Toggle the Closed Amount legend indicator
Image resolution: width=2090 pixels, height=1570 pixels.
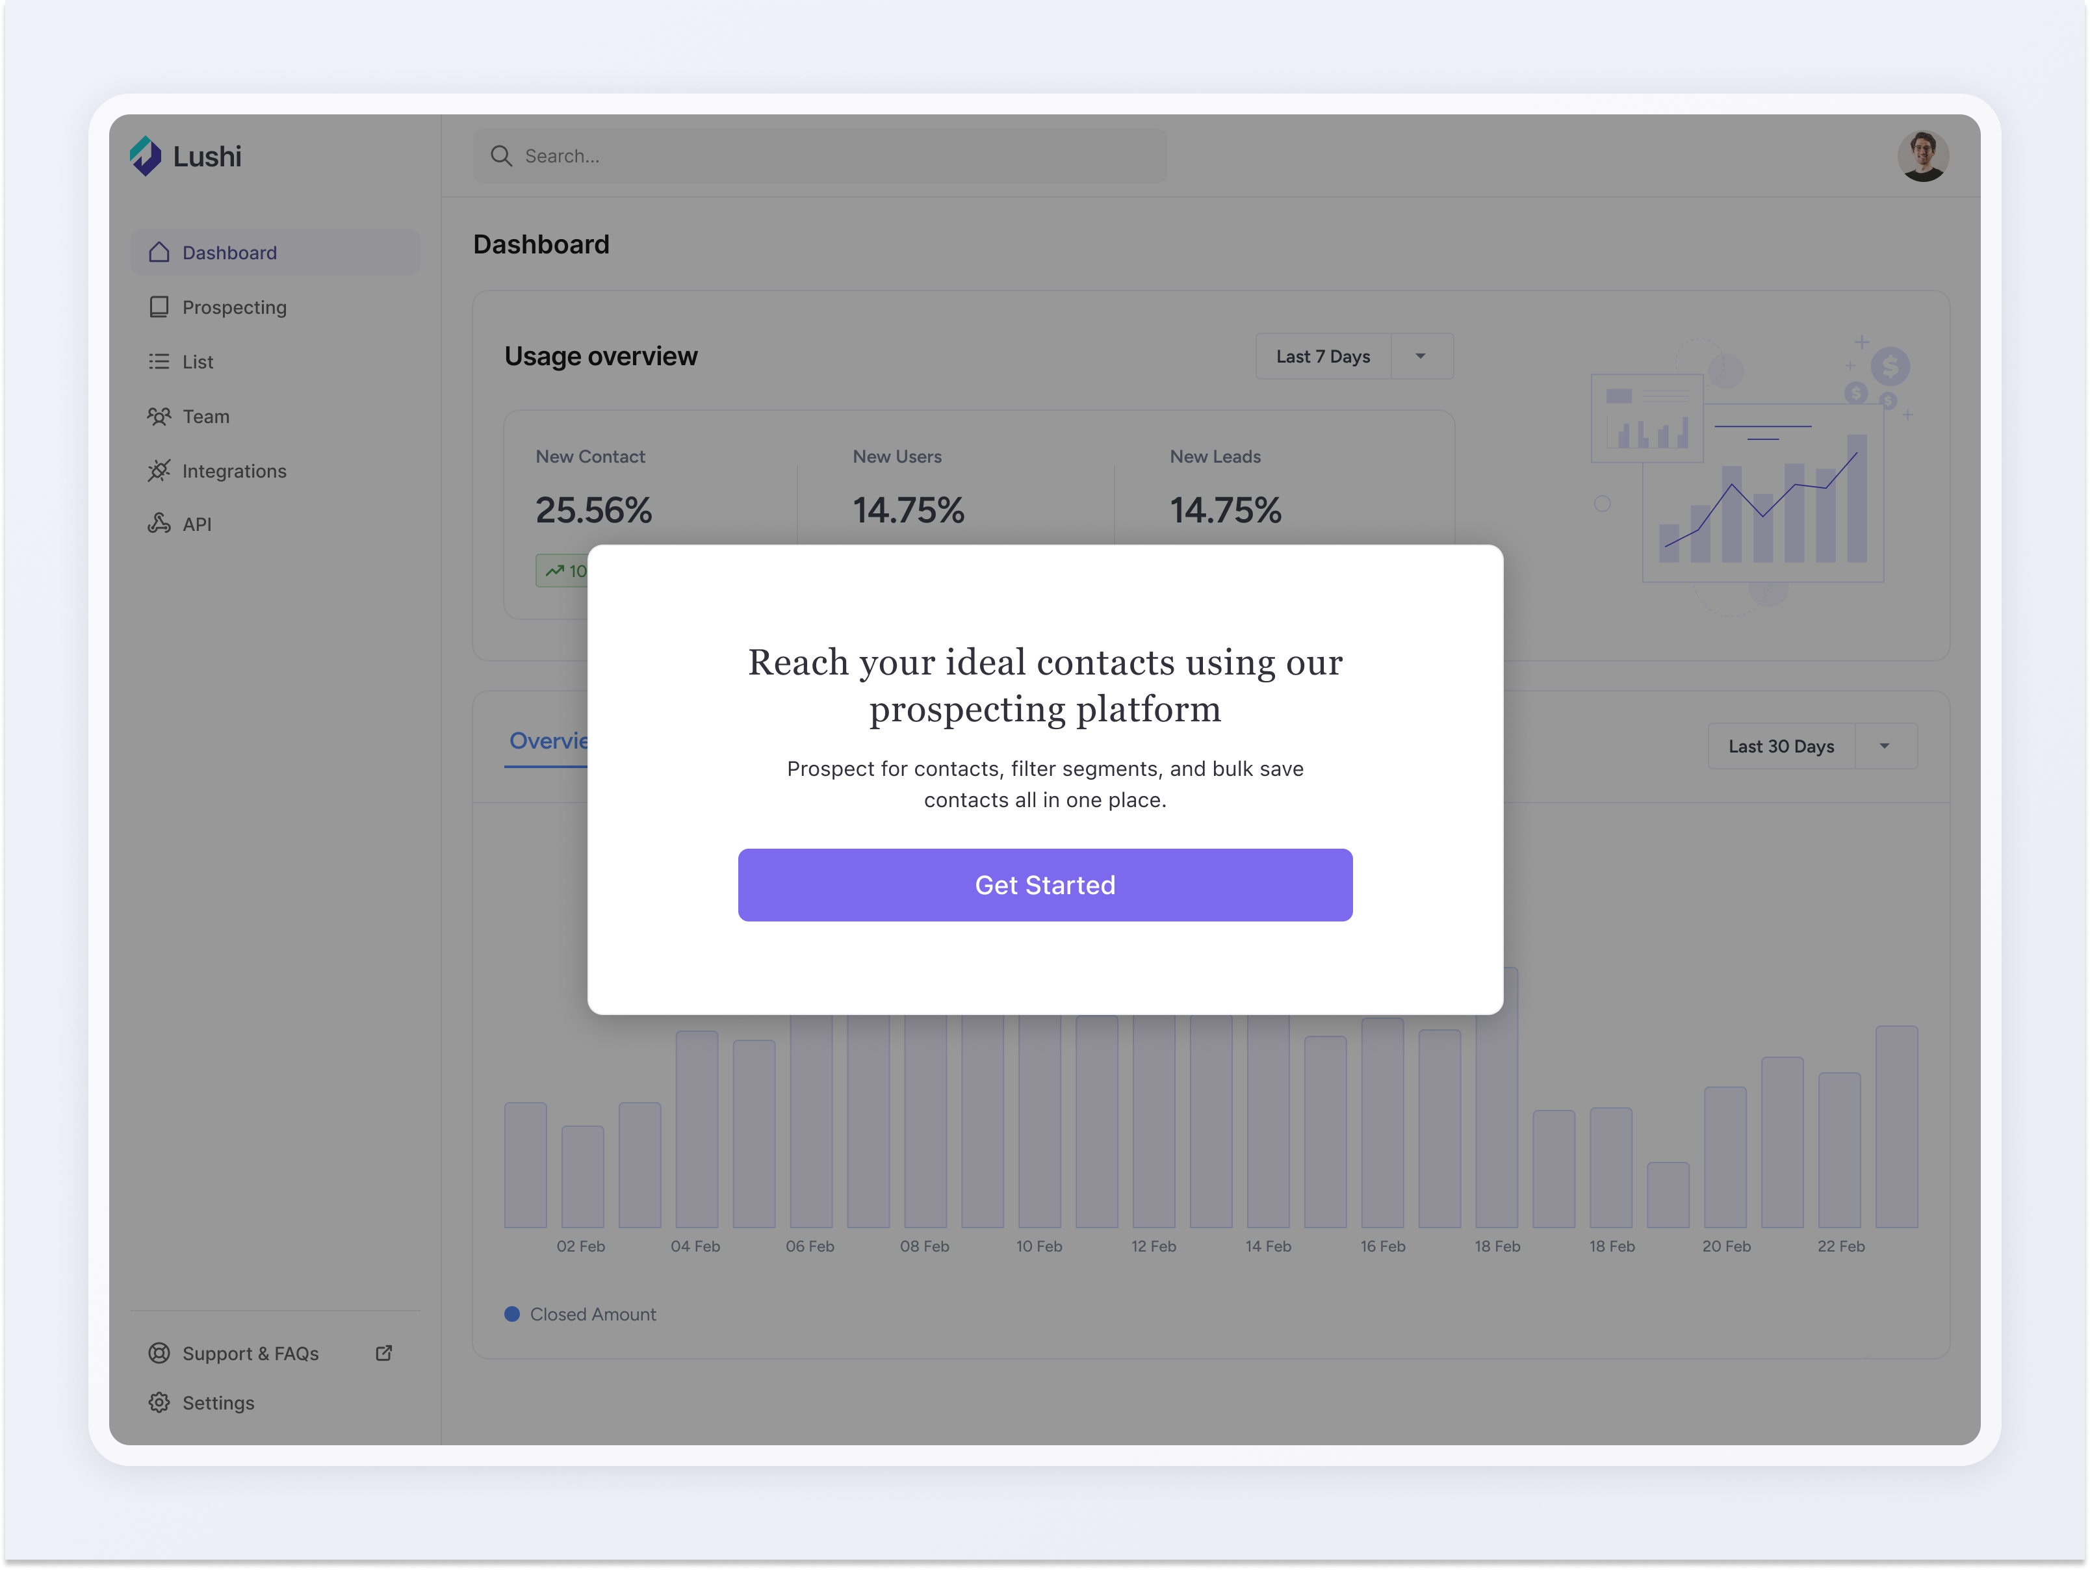pos(512,1313)
